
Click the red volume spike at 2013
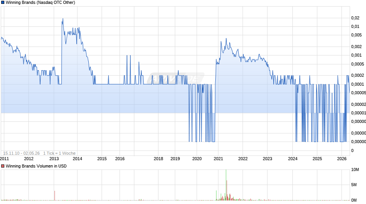[55, 195]
